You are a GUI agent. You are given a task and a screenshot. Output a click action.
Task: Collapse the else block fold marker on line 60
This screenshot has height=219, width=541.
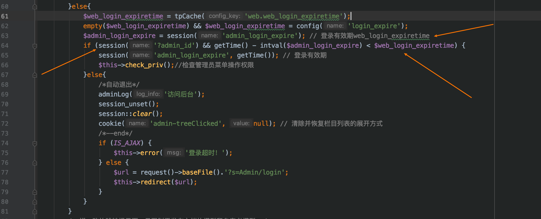(35, 7)
